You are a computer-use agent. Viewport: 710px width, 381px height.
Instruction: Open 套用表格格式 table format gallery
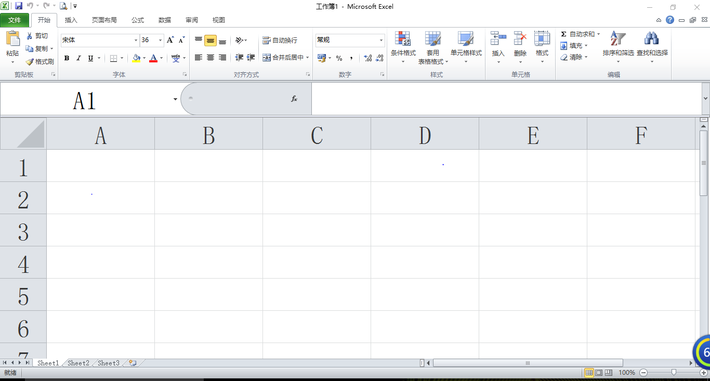tap(433, 47)
